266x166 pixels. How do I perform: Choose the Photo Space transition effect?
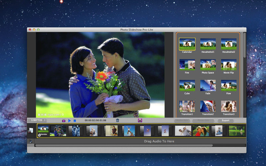pyautogui.click(x=208, y=65)
